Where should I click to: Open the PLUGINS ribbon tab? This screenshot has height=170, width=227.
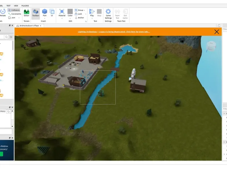pos(25,6)
